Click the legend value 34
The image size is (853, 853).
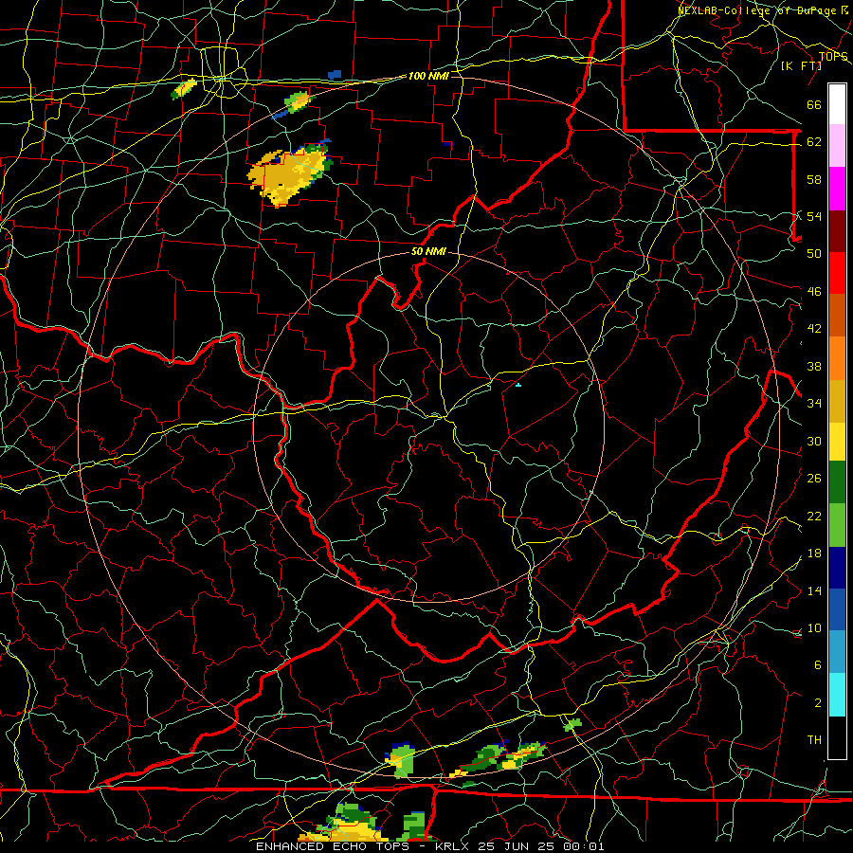pos(814,403)
